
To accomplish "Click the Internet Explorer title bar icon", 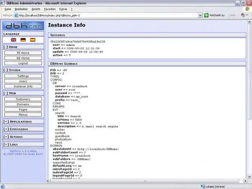I will (x=2, y=3).
